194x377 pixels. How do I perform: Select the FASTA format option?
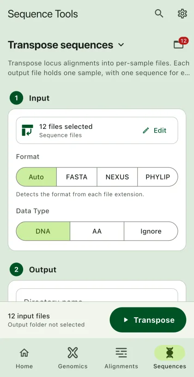pyautogui.click(x=77, y=177)
